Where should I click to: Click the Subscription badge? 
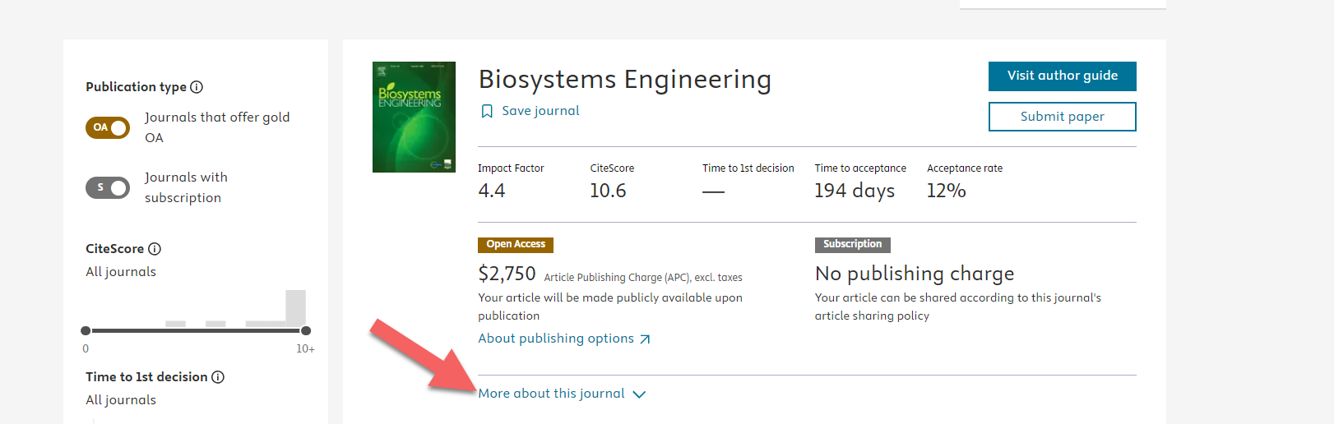tap(852, 245)
